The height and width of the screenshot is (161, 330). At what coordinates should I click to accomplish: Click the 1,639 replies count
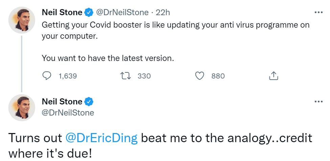click(x=68, y=76)
